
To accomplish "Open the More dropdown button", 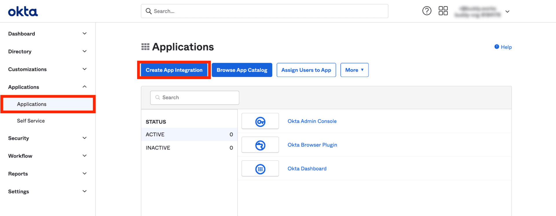I will click(354, 70).
